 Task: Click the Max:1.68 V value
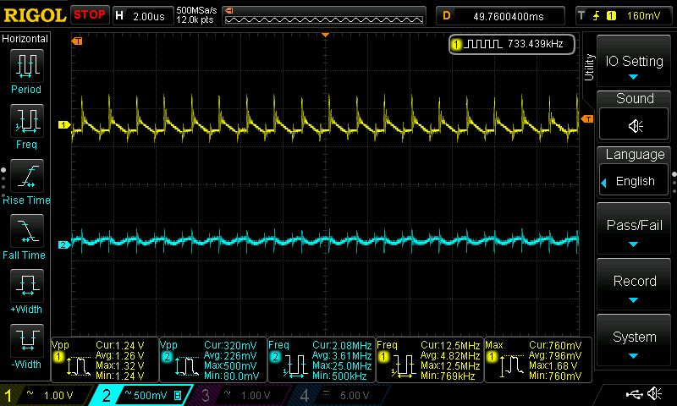pyautogui.click(x=553, y=366)
